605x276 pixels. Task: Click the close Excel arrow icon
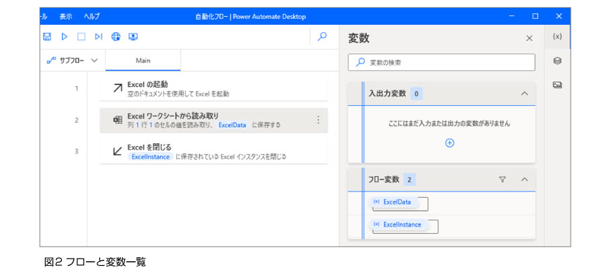pyautogui.click(x=118, y=151)
